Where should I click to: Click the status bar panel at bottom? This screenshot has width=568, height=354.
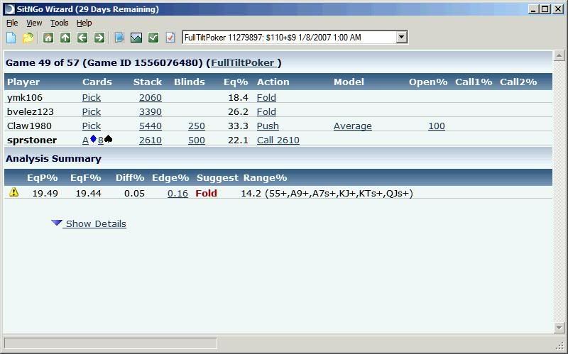[111, 343]
